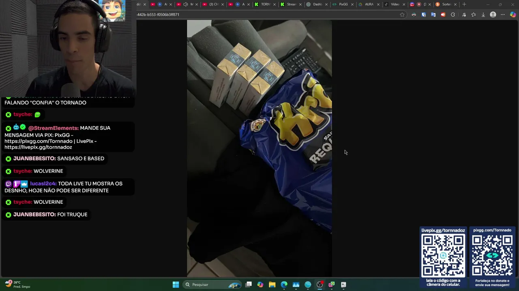Close the AURA tab
The width and height of the screenshot is (519, 291).
point(378,4)
